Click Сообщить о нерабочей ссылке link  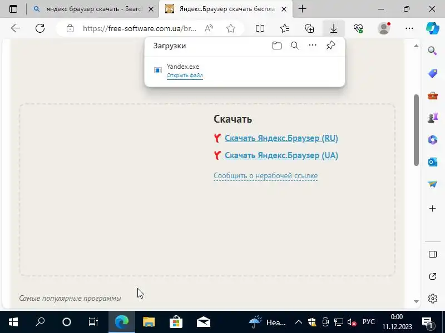(266, 175)
